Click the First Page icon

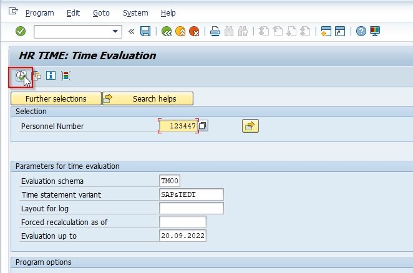264,31
